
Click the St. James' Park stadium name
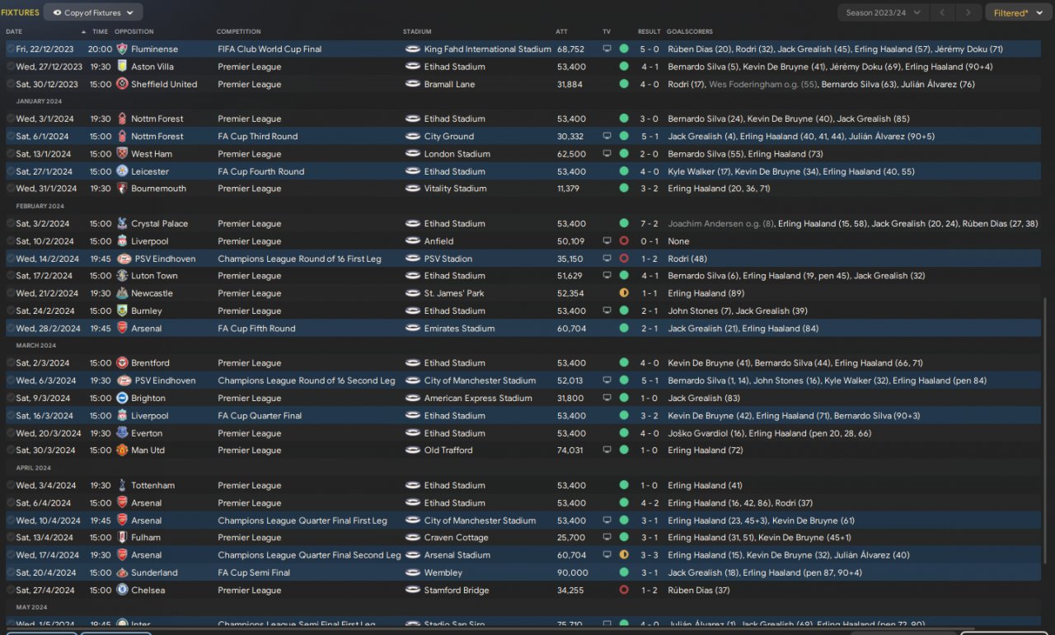pos(454,293)
